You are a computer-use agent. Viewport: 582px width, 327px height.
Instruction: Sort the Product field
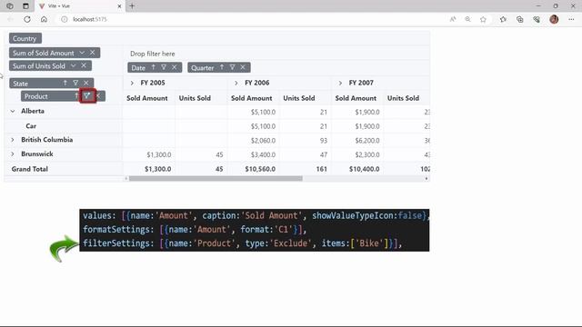point(76,96)
